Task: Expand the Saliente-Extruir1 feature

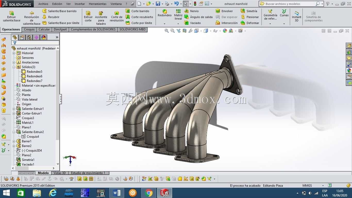Action: [14, 109]
